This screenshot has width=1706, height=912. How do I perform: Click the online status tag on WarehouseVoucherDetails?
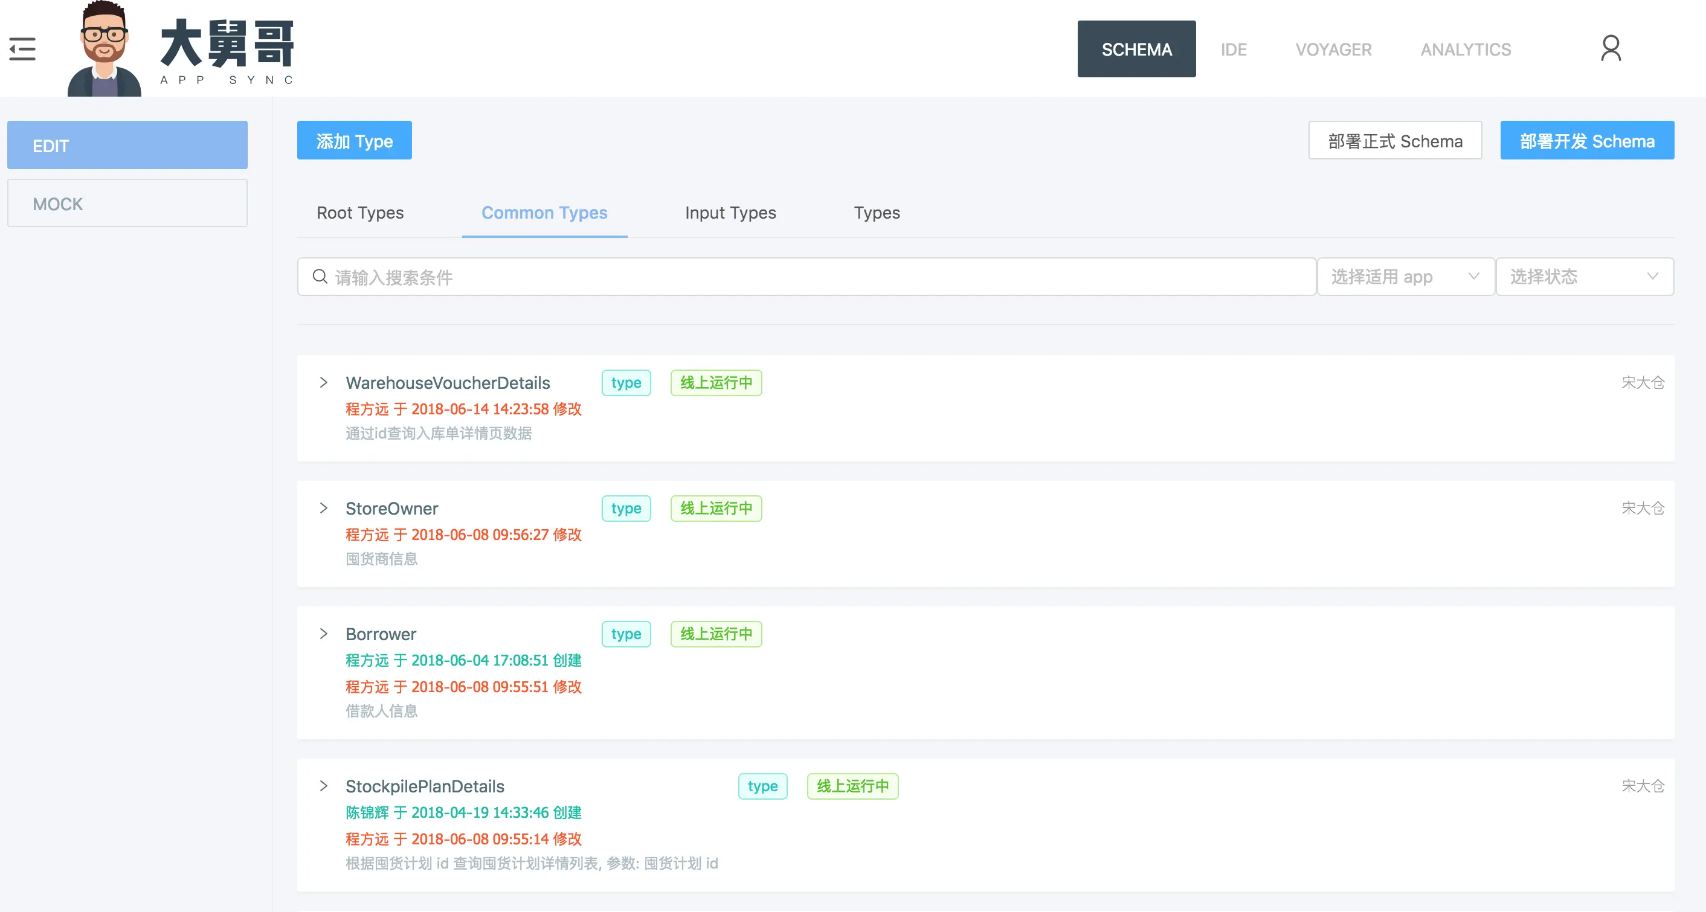pyautogui.click(x=716, y=383)
